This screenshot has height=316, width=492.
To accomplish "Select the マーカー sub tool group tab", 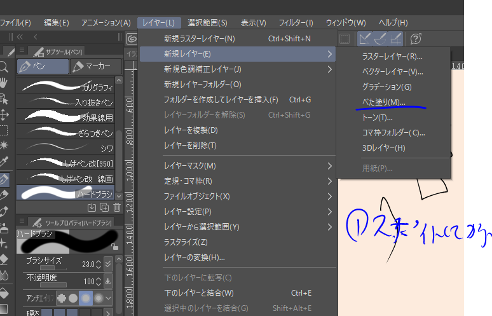I will click(x=96, y=66).
